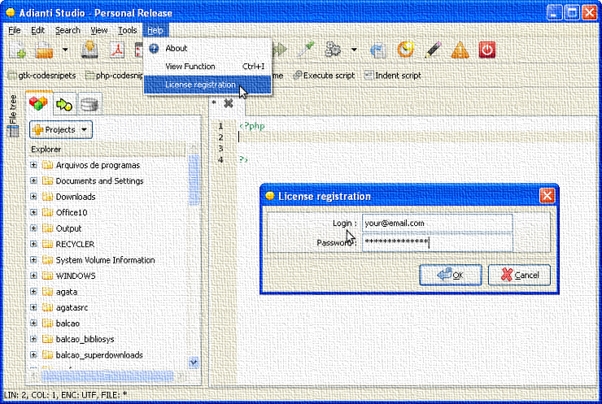Select the balcao folder in Explorer
This screenshot has height=404, width=602.
(68, 324)
